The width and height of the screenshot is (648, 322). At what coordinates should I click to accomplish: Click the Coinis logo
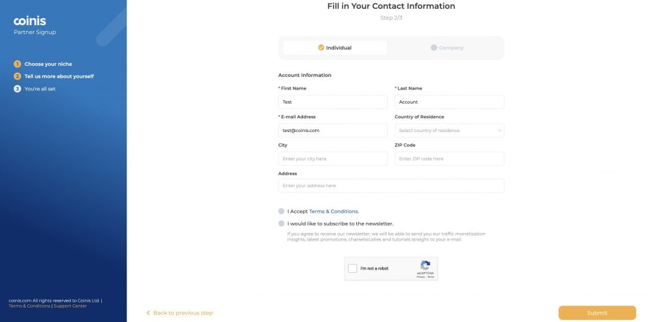(30, 21)
